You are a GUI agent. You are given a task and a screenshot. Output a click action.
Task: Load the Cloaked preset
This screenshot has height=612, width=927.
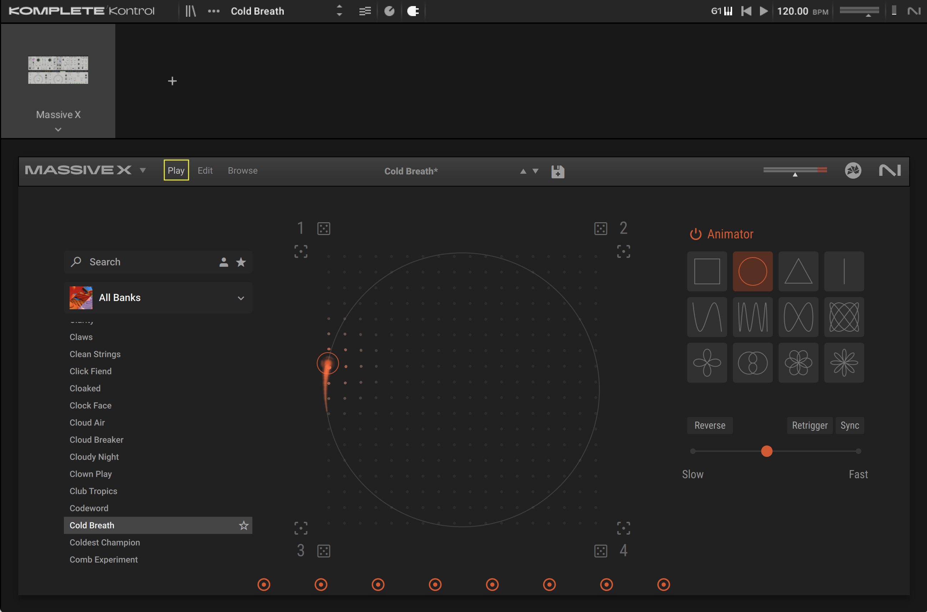pos(85,388)
